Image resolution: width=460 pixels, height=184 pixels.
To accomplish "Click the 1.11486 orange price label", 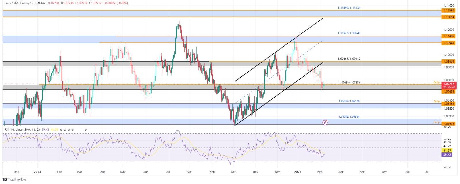I will (449, 36).
